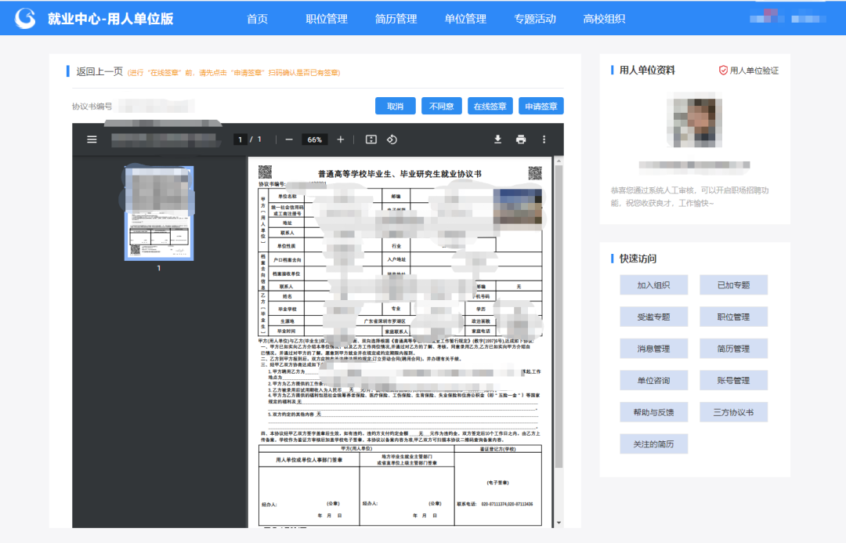The width and height of the screenshot is (846, 543).
Task: Download the PDF agreement
Action: (497, 139)
